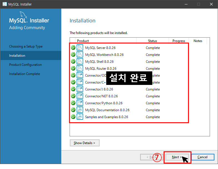
Task: Click green check beside MySQL Workbench 8.0.26
Action: click(73, 54)
